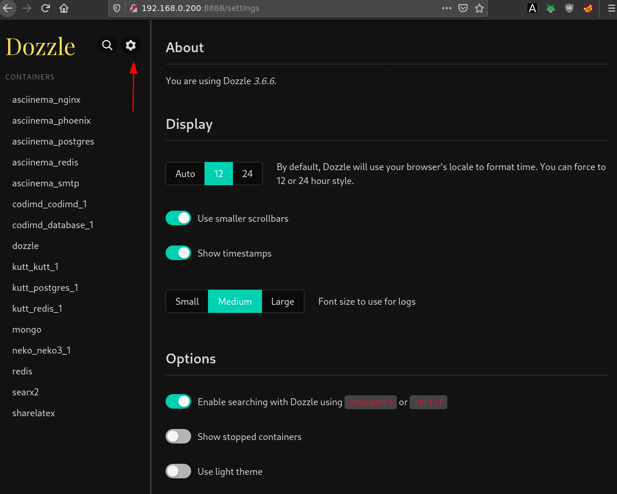Viewport: 617px width, 494px height.
Task: View the asciinema_redis container logs
Action: pyautogui.click(x=45, y=163)
